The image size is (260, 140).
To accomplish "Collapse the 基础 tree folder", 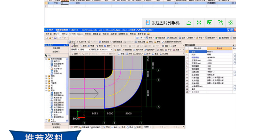I will pyautogui.click(x=46, y=90).
